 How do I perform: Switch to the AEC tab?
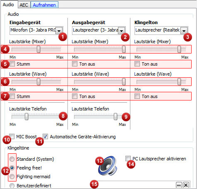[x=24, y=5]
